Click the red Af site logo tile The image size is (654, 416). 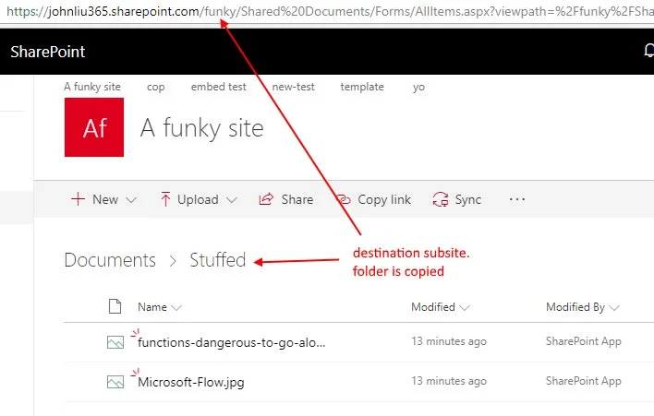coord(94,127)
